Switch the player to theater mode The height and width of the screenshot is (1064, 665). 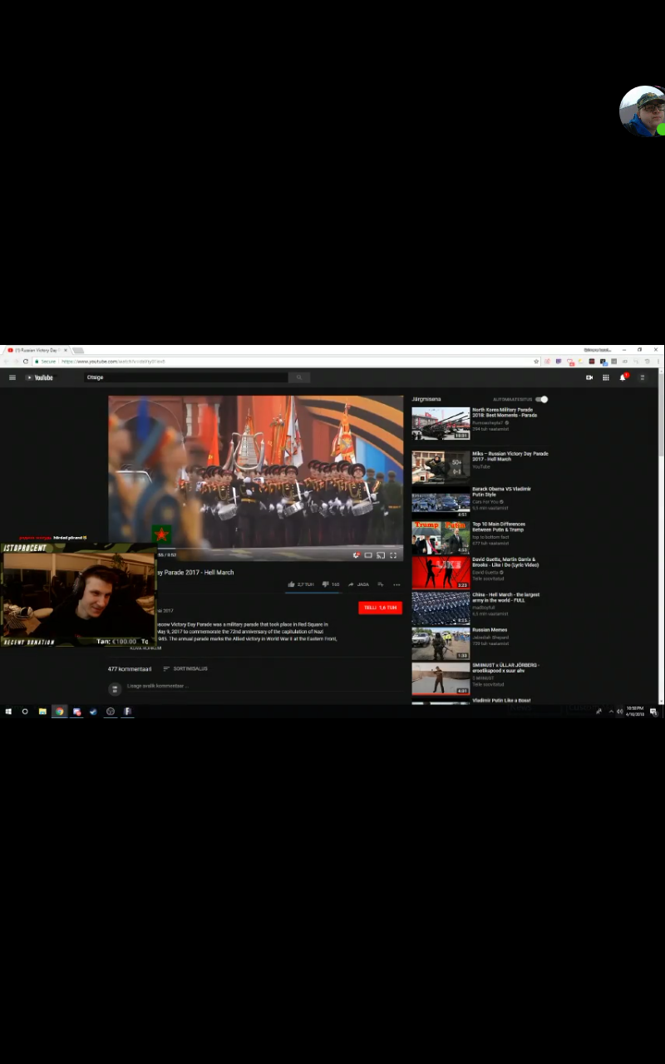(368, 555)
